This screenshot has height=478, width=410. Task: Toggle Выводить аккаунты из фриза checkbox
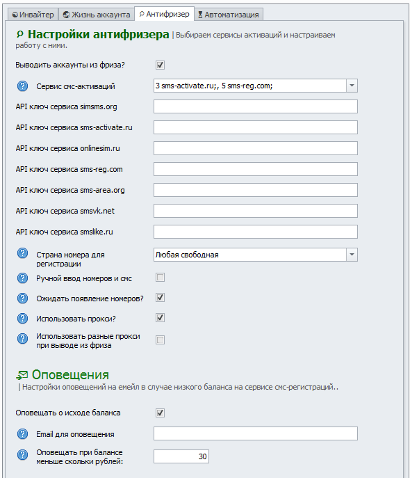[160, 65]
